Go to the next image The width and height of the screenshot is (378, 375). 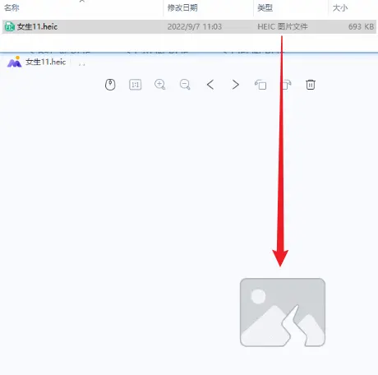235,85
